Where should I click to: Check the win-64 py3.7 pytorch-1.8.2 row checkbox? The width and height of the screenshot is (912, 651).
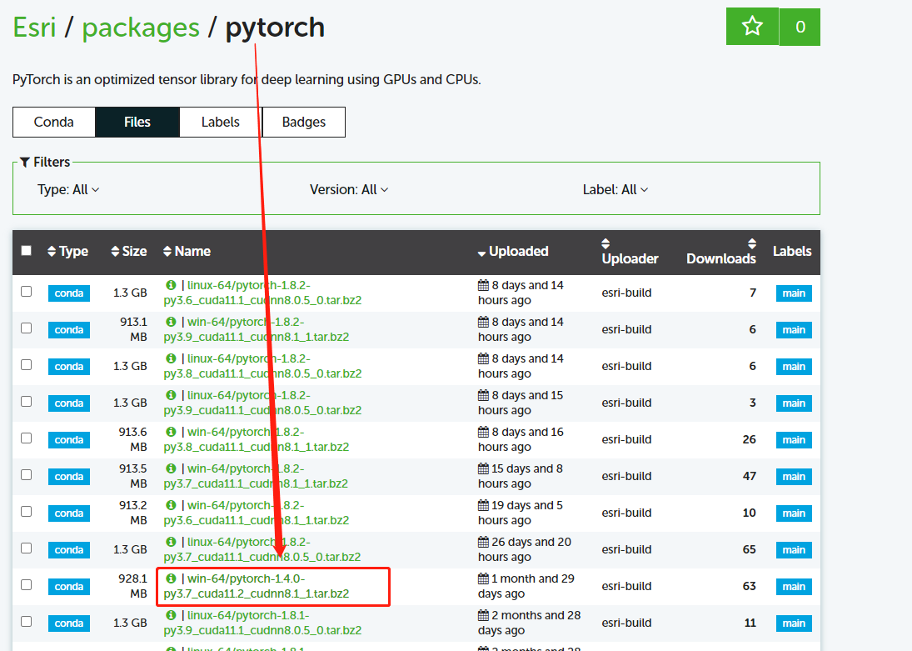pos(26,474)
